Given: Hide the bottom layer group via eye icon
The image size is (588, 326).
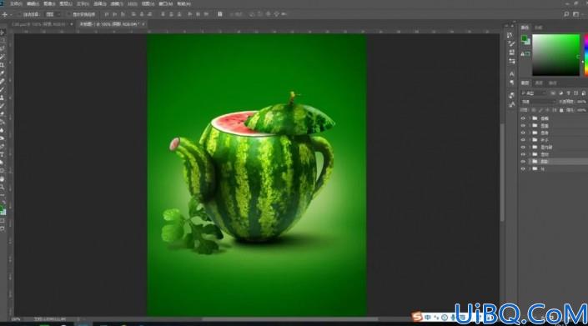Looking at the screenshot, I should [523, 169].
